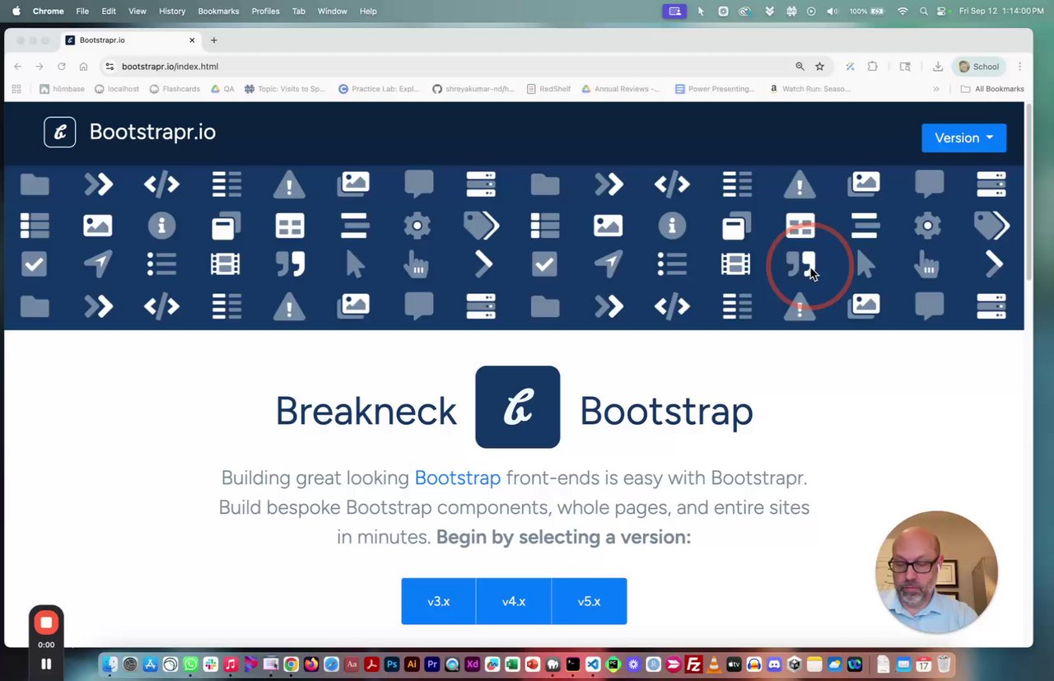Click the volume icon in menu bar

click(x=832, y=11)
